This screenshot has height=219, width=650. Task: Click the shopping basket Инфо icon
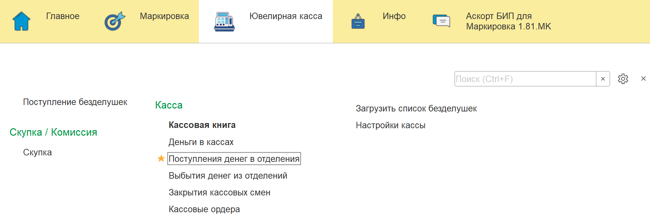[x=358, y=21]
